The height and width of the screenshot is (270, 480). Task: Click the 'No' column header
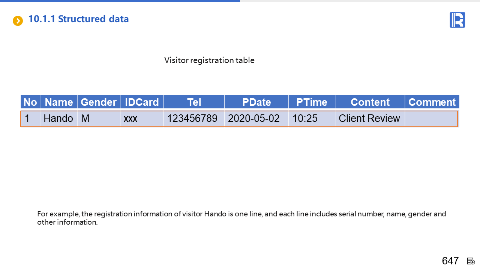(x=30, y=102)
